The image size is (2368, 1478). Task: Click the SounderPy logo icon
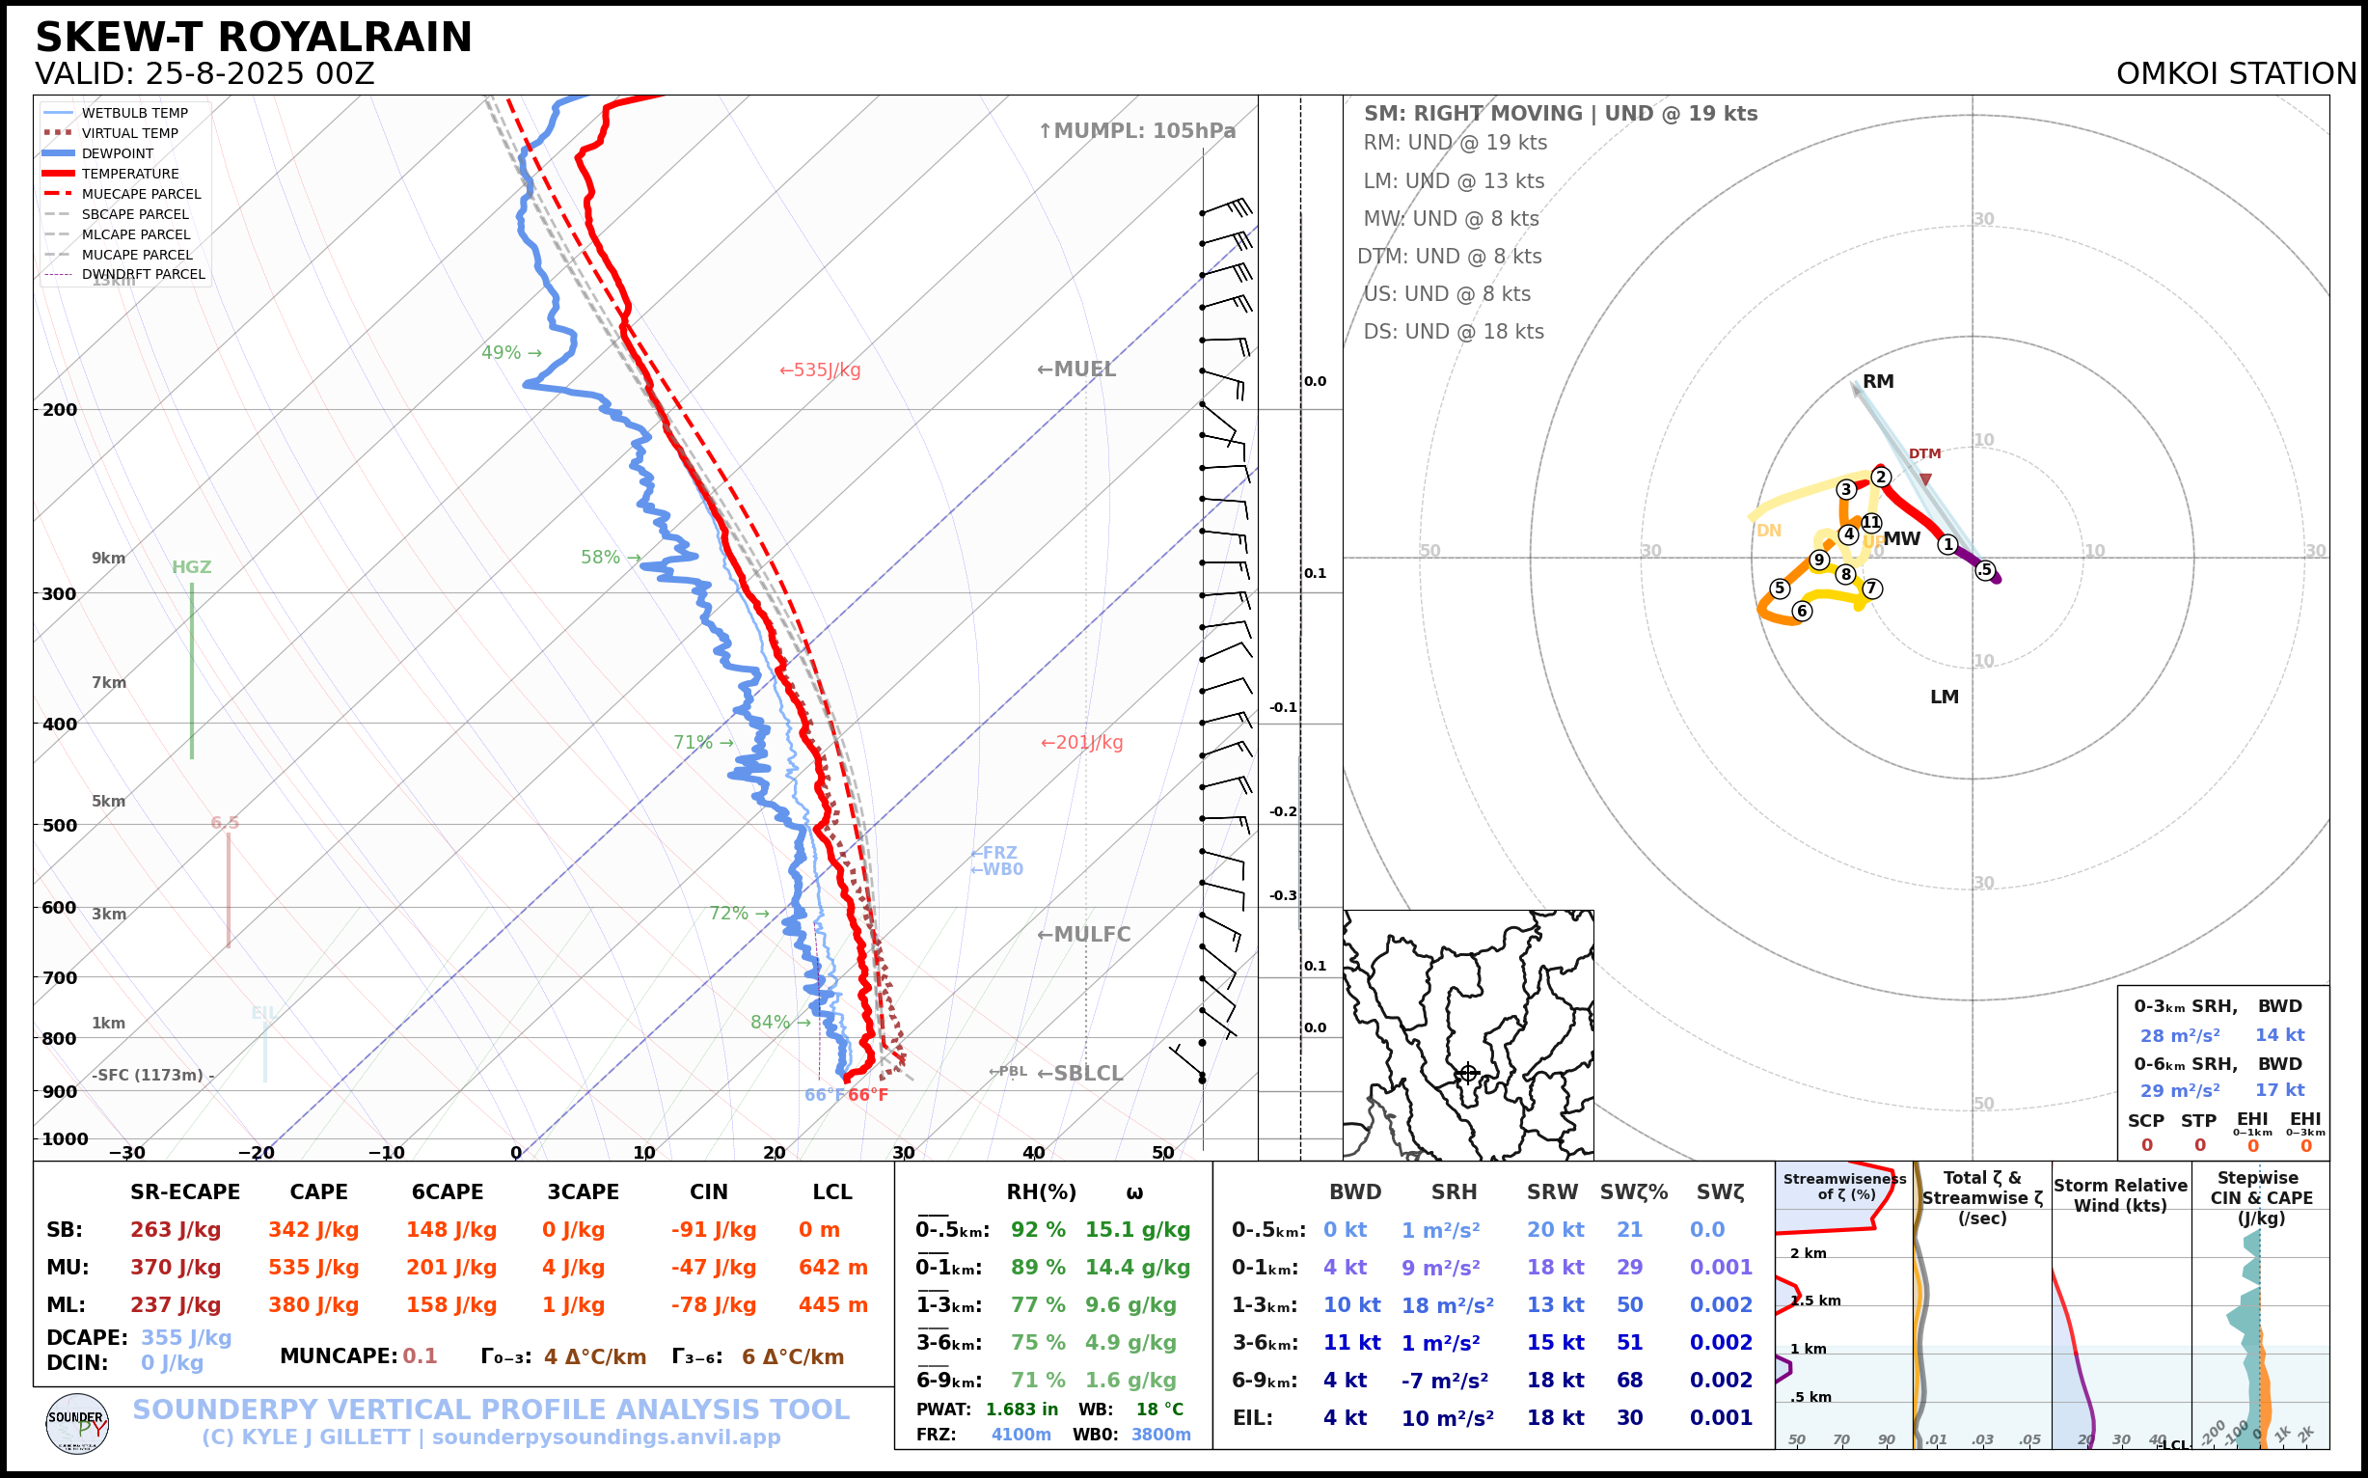(77, 1423)
